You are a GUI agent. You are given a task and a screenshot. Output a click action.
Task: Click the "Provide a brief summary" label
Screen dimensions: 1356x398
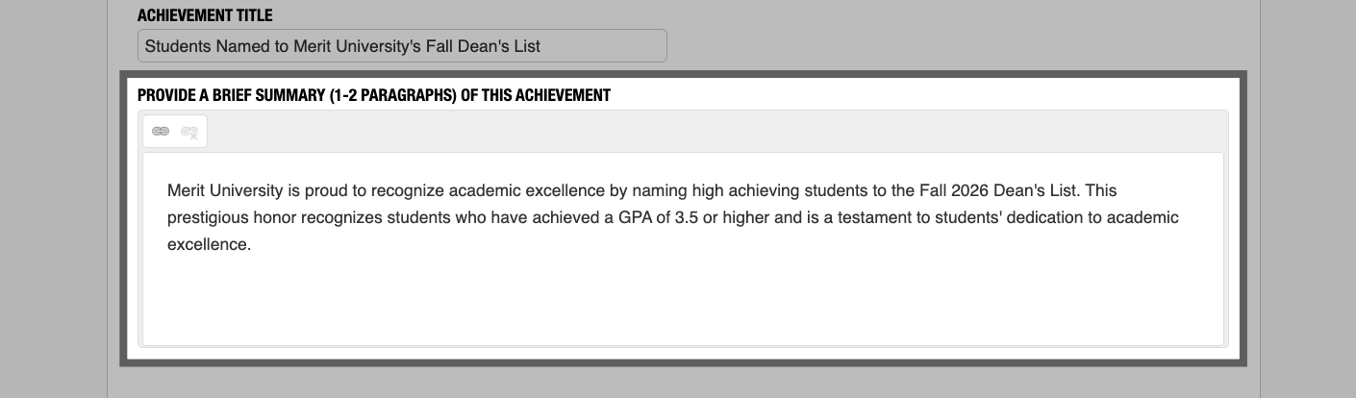pyautogui.click(x=373, y=95)
